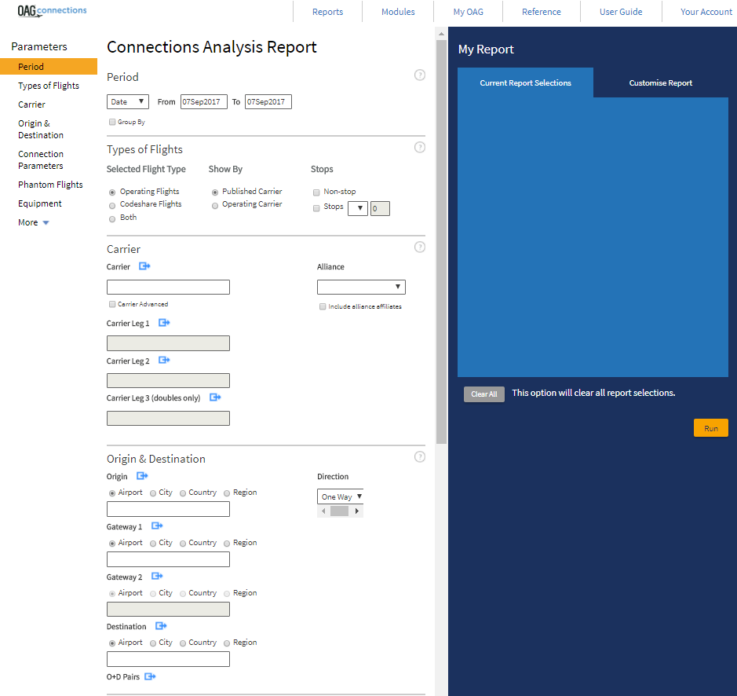Screen dimensions: 737x696
Task: Open the O+D Pairs selector icon
Action: pos(150,676)
